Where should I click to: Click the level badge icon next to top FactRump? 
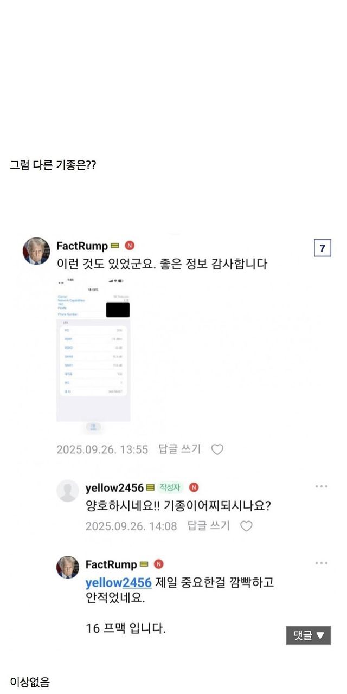coord(115,247)
